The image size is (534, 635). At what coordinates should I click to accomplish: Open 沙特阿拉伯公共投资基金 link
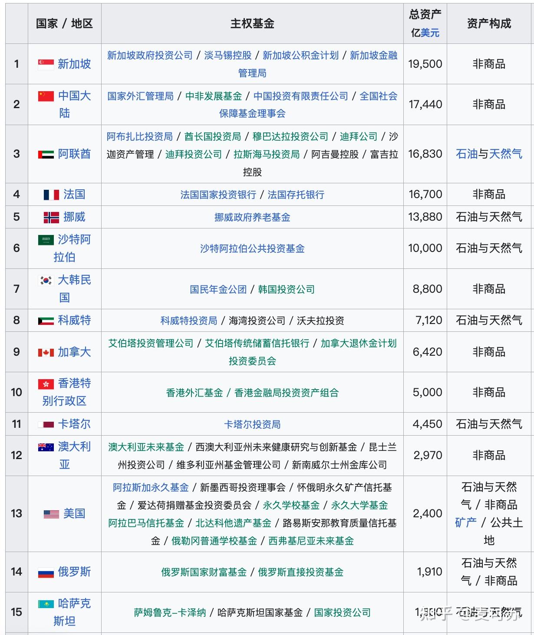pos(252,249)
